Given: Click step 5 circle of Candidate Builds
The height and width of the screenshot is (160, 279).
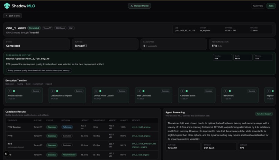Looking at the screenshot, I should click(182, 91).
